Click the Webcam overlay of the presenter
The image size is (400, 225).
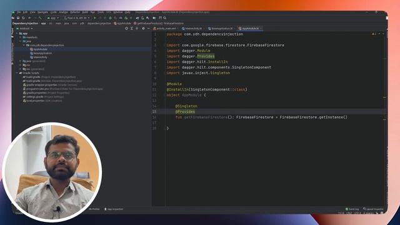[52, 172]
